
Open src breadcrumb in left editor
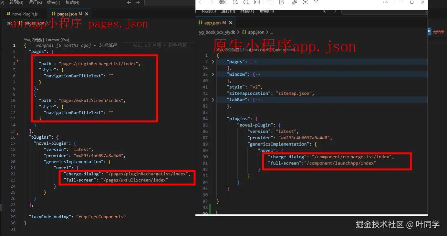[x=10, y=23]
